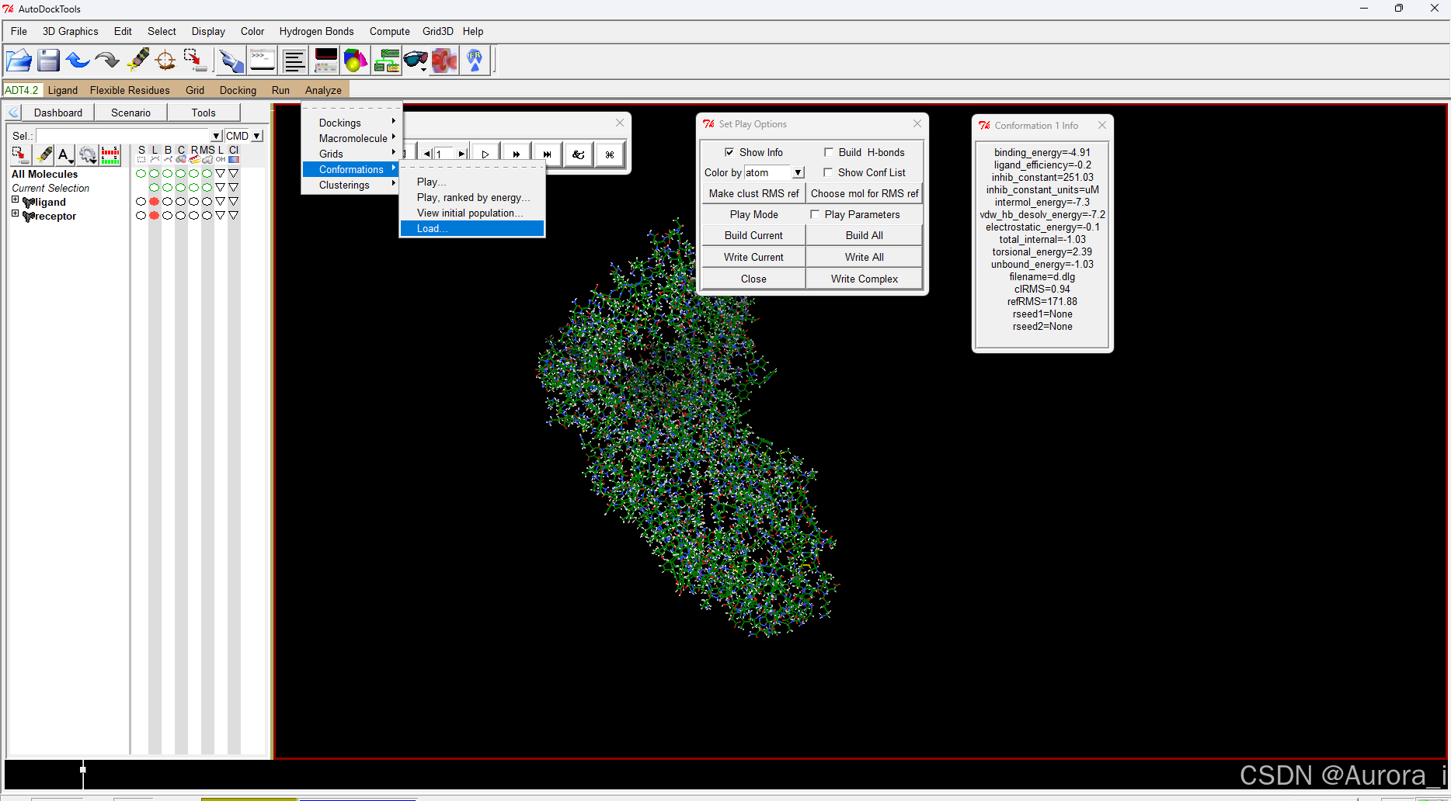Step conformation counter to previous

coord(427,154)
